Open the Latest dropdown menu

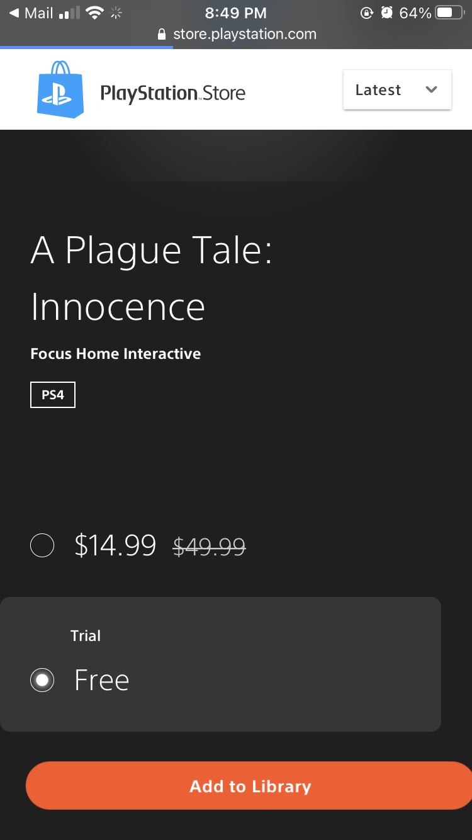pyautogui.click(x=397, y=89)
